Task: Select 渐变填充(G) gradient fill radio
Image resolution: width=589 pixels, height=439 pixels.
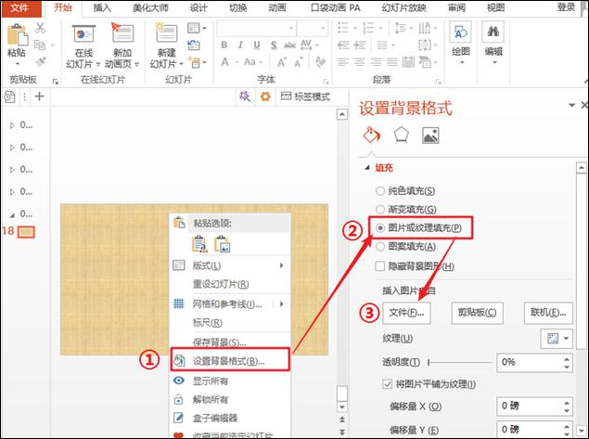Action: click(x=380, y=209)
